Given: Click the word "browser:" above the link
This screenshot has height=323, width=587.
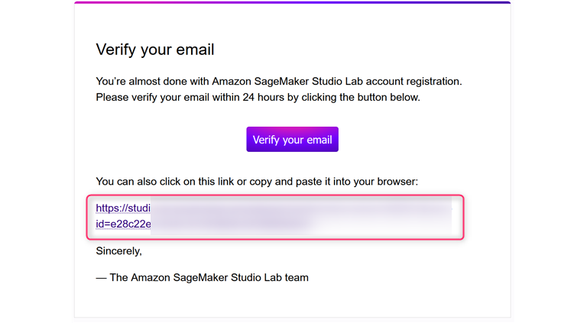Looking at the screenshot, I should pos(397,181).
